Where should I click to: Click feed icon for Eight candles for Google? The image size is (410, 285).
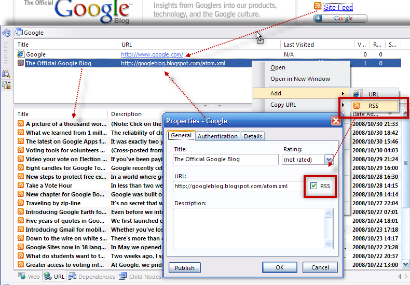(x=21, y=167)
